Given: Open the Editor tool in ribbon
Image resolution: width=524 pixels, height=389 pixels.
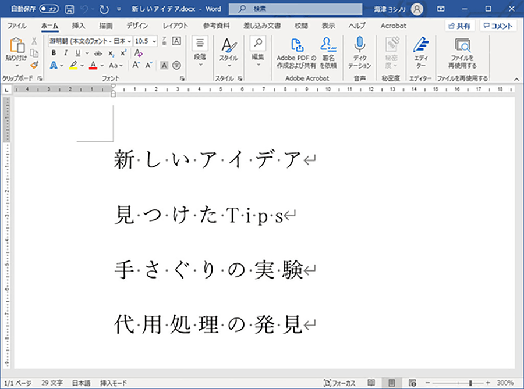Looking at the screenshot, I should (420, 45).
